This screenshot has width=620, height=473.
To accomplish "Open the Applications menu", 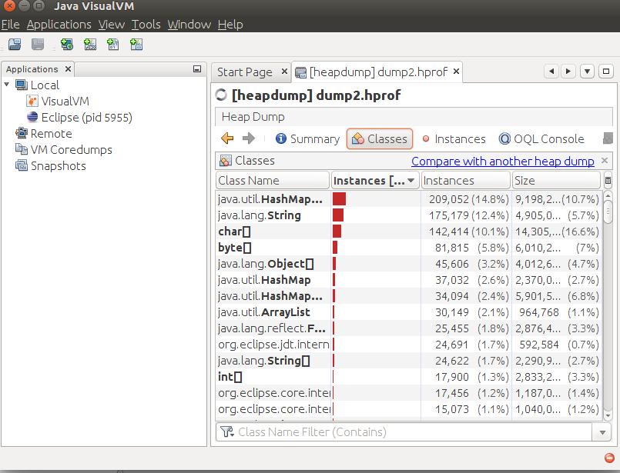I will 59,25.
